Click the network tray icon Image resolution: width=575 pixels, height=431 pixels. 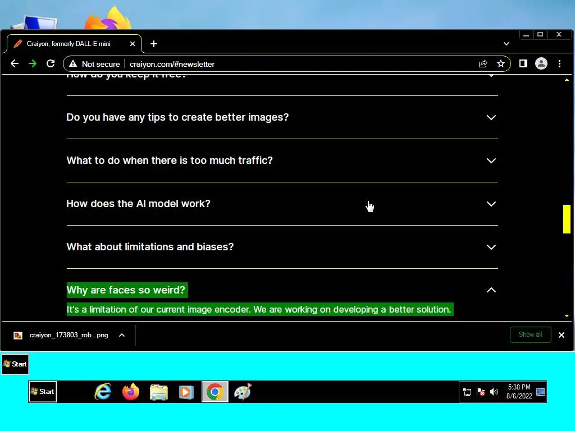[x=467, y=392]
